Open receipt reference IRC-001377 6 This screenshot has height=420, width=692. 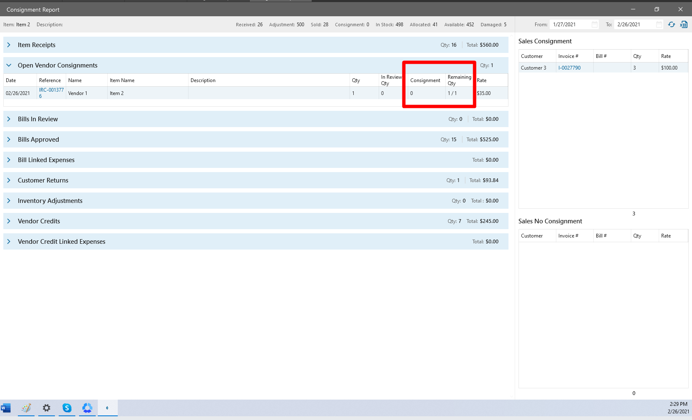[x=51, y=93]
